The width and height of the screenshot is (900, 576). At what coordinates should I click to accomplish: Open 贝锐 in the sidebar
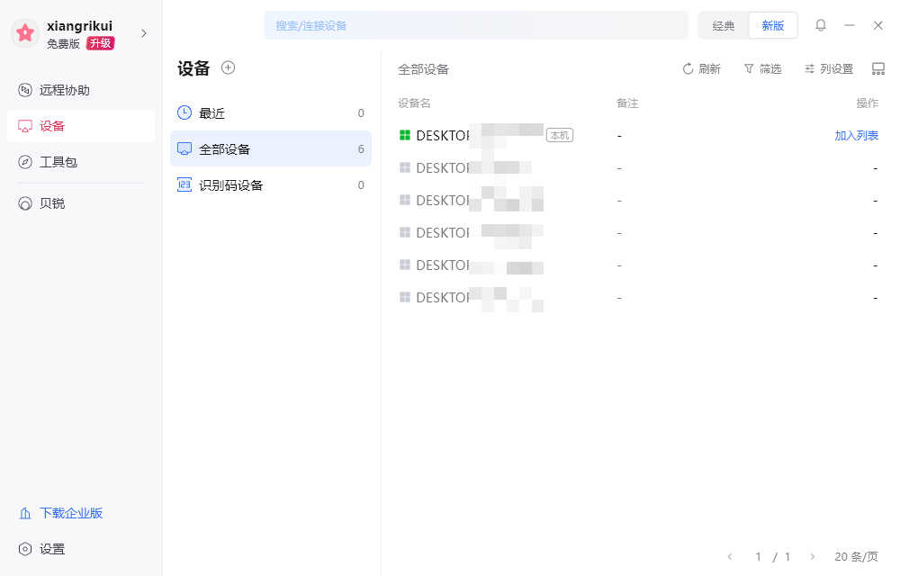coord(81,203)
